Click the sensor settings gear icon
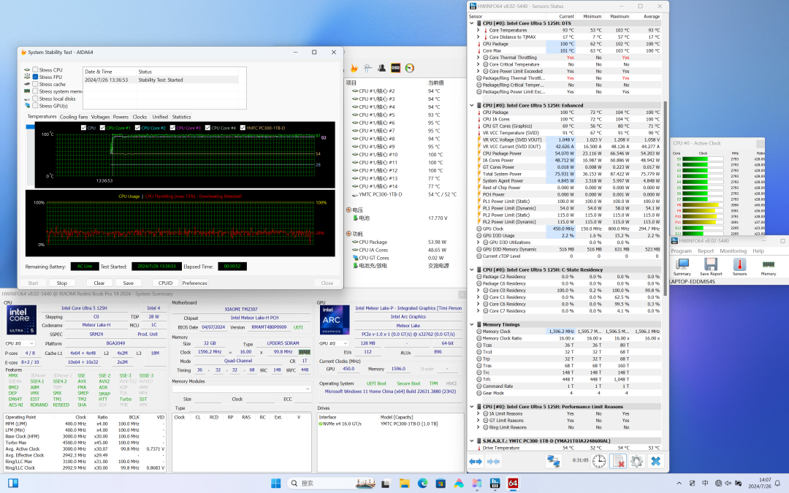The height and width of the screenshot is (493, 789). [636, 461]
